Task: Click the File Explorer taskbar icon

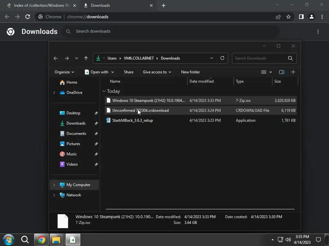Action: [x=56, y=240]
